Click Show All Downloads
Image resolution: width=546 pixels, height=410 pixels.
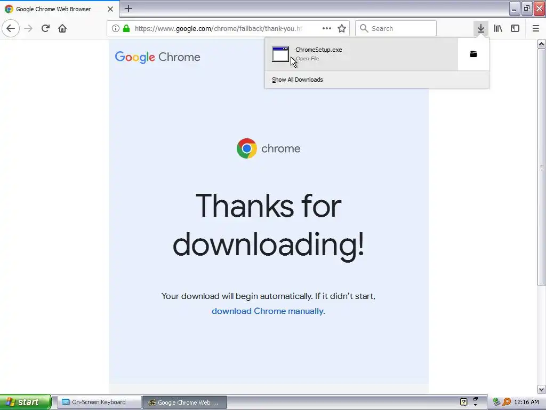(x=298, y=80)
